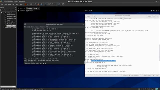The width and height of the screenshot is (160, 90).
Task: Select Windows 10 x64 VM
Action: pos(11,18)
